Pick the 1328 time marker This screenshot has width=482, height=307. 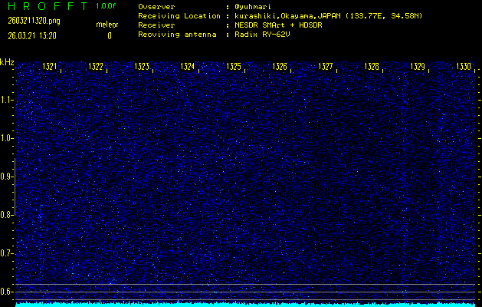click(372, 67)
